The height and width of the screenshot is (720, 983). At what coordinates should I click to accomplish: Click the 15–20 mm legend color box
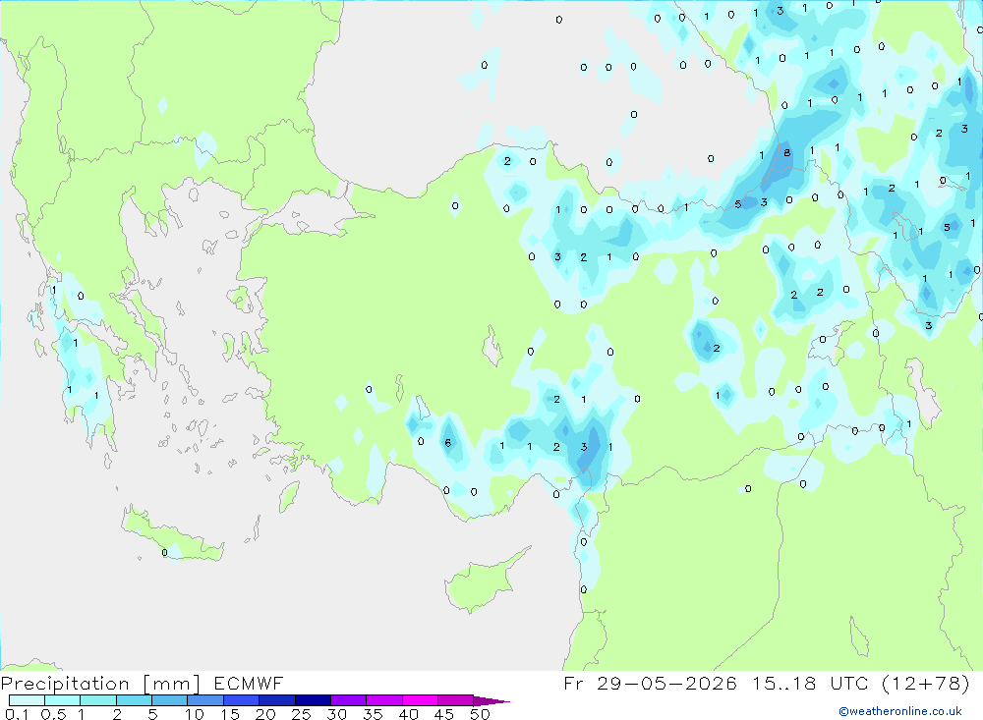(x=242, y=700)
